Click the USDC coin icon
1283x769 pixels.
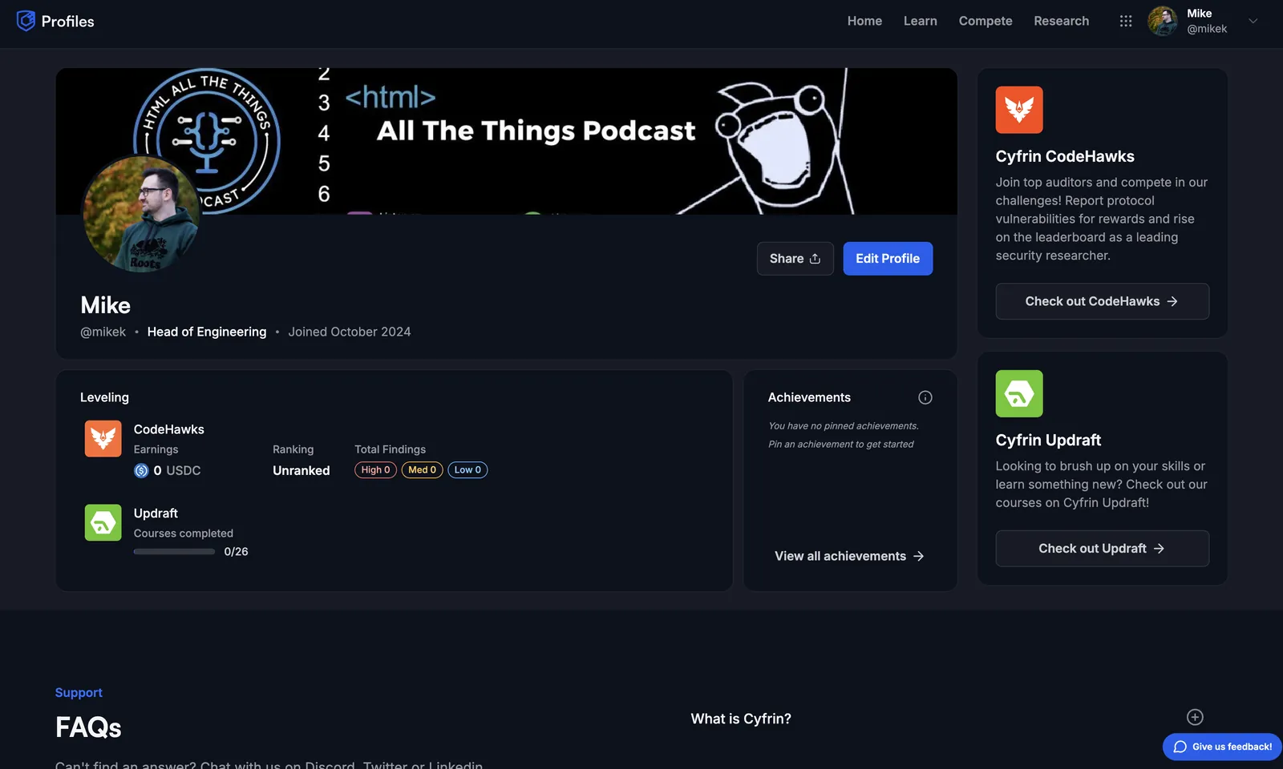(x=141, y=471)
